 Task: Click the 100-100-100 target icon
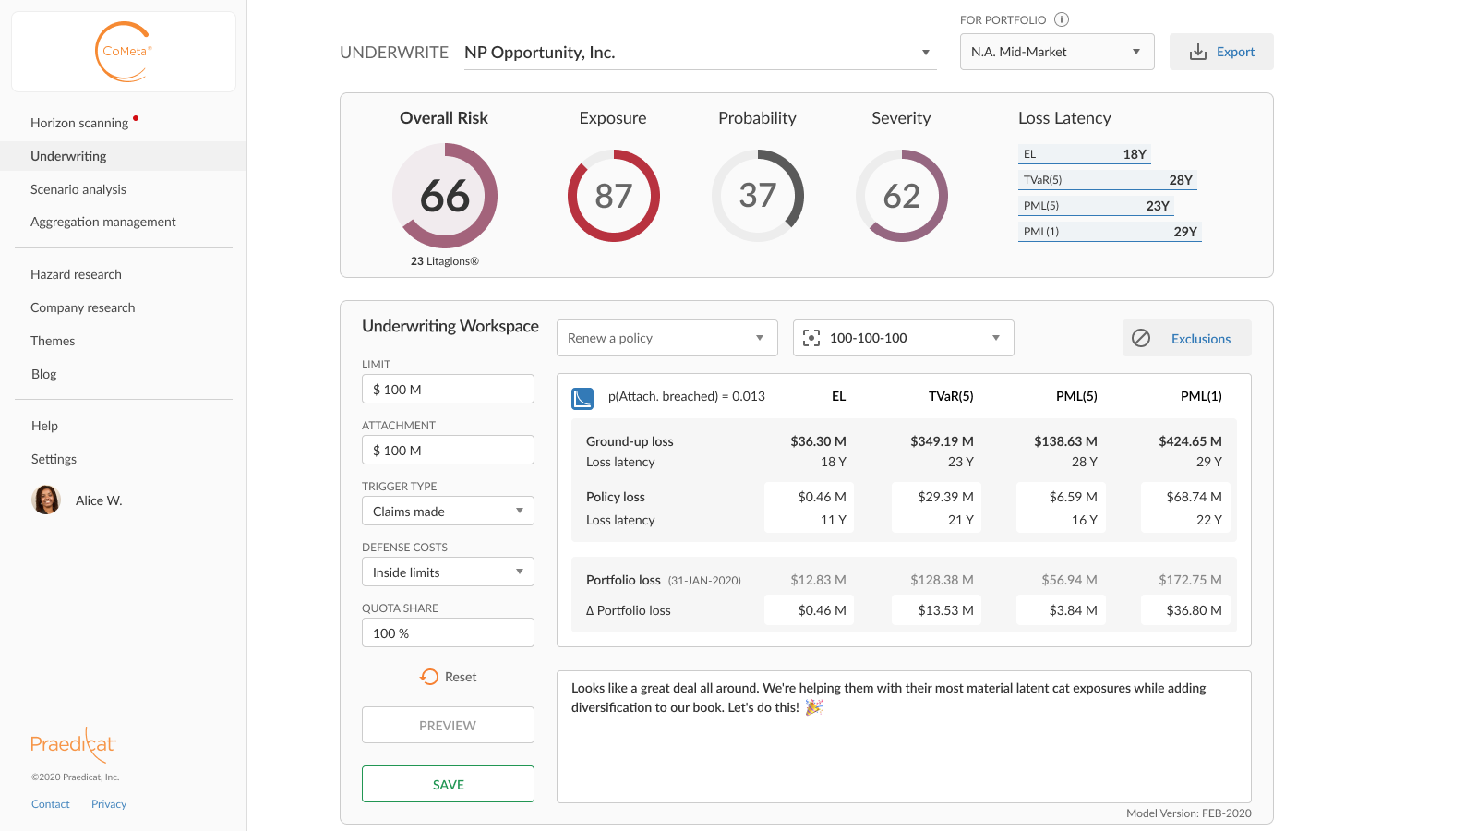[x=811, y=338]
